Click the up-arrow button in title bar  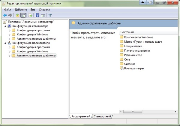click(x=143, y=2)
